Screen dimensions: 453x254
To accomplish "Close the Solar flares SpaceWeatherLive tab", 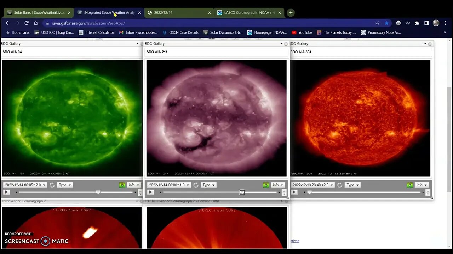I will point(69,13).
